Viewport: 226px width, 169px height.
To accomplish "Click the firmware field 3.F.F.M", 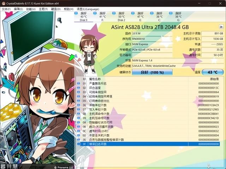I will pyautogui.click(x=152, y=34).
